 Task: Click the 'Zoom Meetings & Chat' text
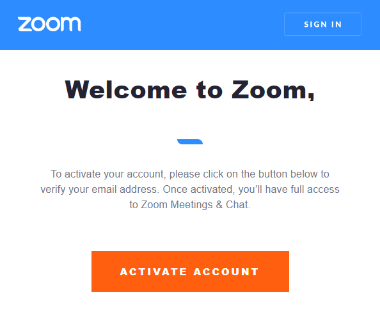[x=195, y=204]
